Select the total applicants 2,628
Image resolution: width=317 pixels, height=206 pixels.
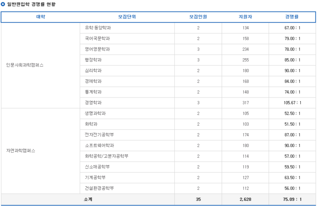245,199
